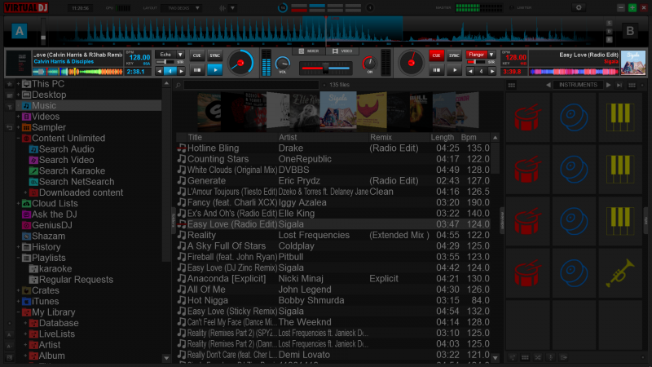The image size is (652, 367).
Task: Switch to the MIXER panel tab
Action: pos(309,51)
